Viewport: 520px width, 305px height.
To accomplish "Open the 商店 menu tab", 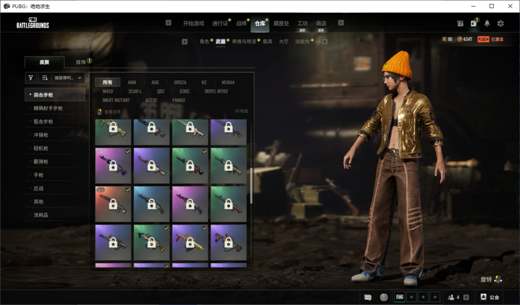I will pos(321,24).
